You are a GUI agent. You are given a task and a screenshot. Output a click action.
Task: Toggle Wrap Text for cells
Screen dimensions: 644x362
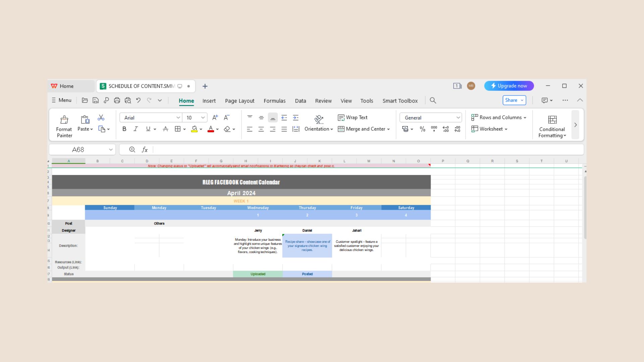[x=353, y=118]
